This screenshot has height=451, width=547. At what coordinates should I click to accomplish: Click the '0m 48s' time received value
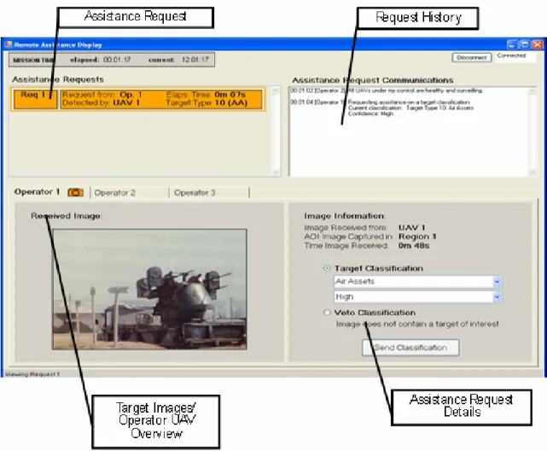coord(414,246)
